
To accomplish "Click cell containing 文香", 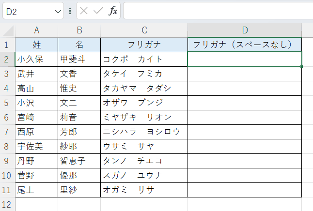I will (x=79, y=74).
